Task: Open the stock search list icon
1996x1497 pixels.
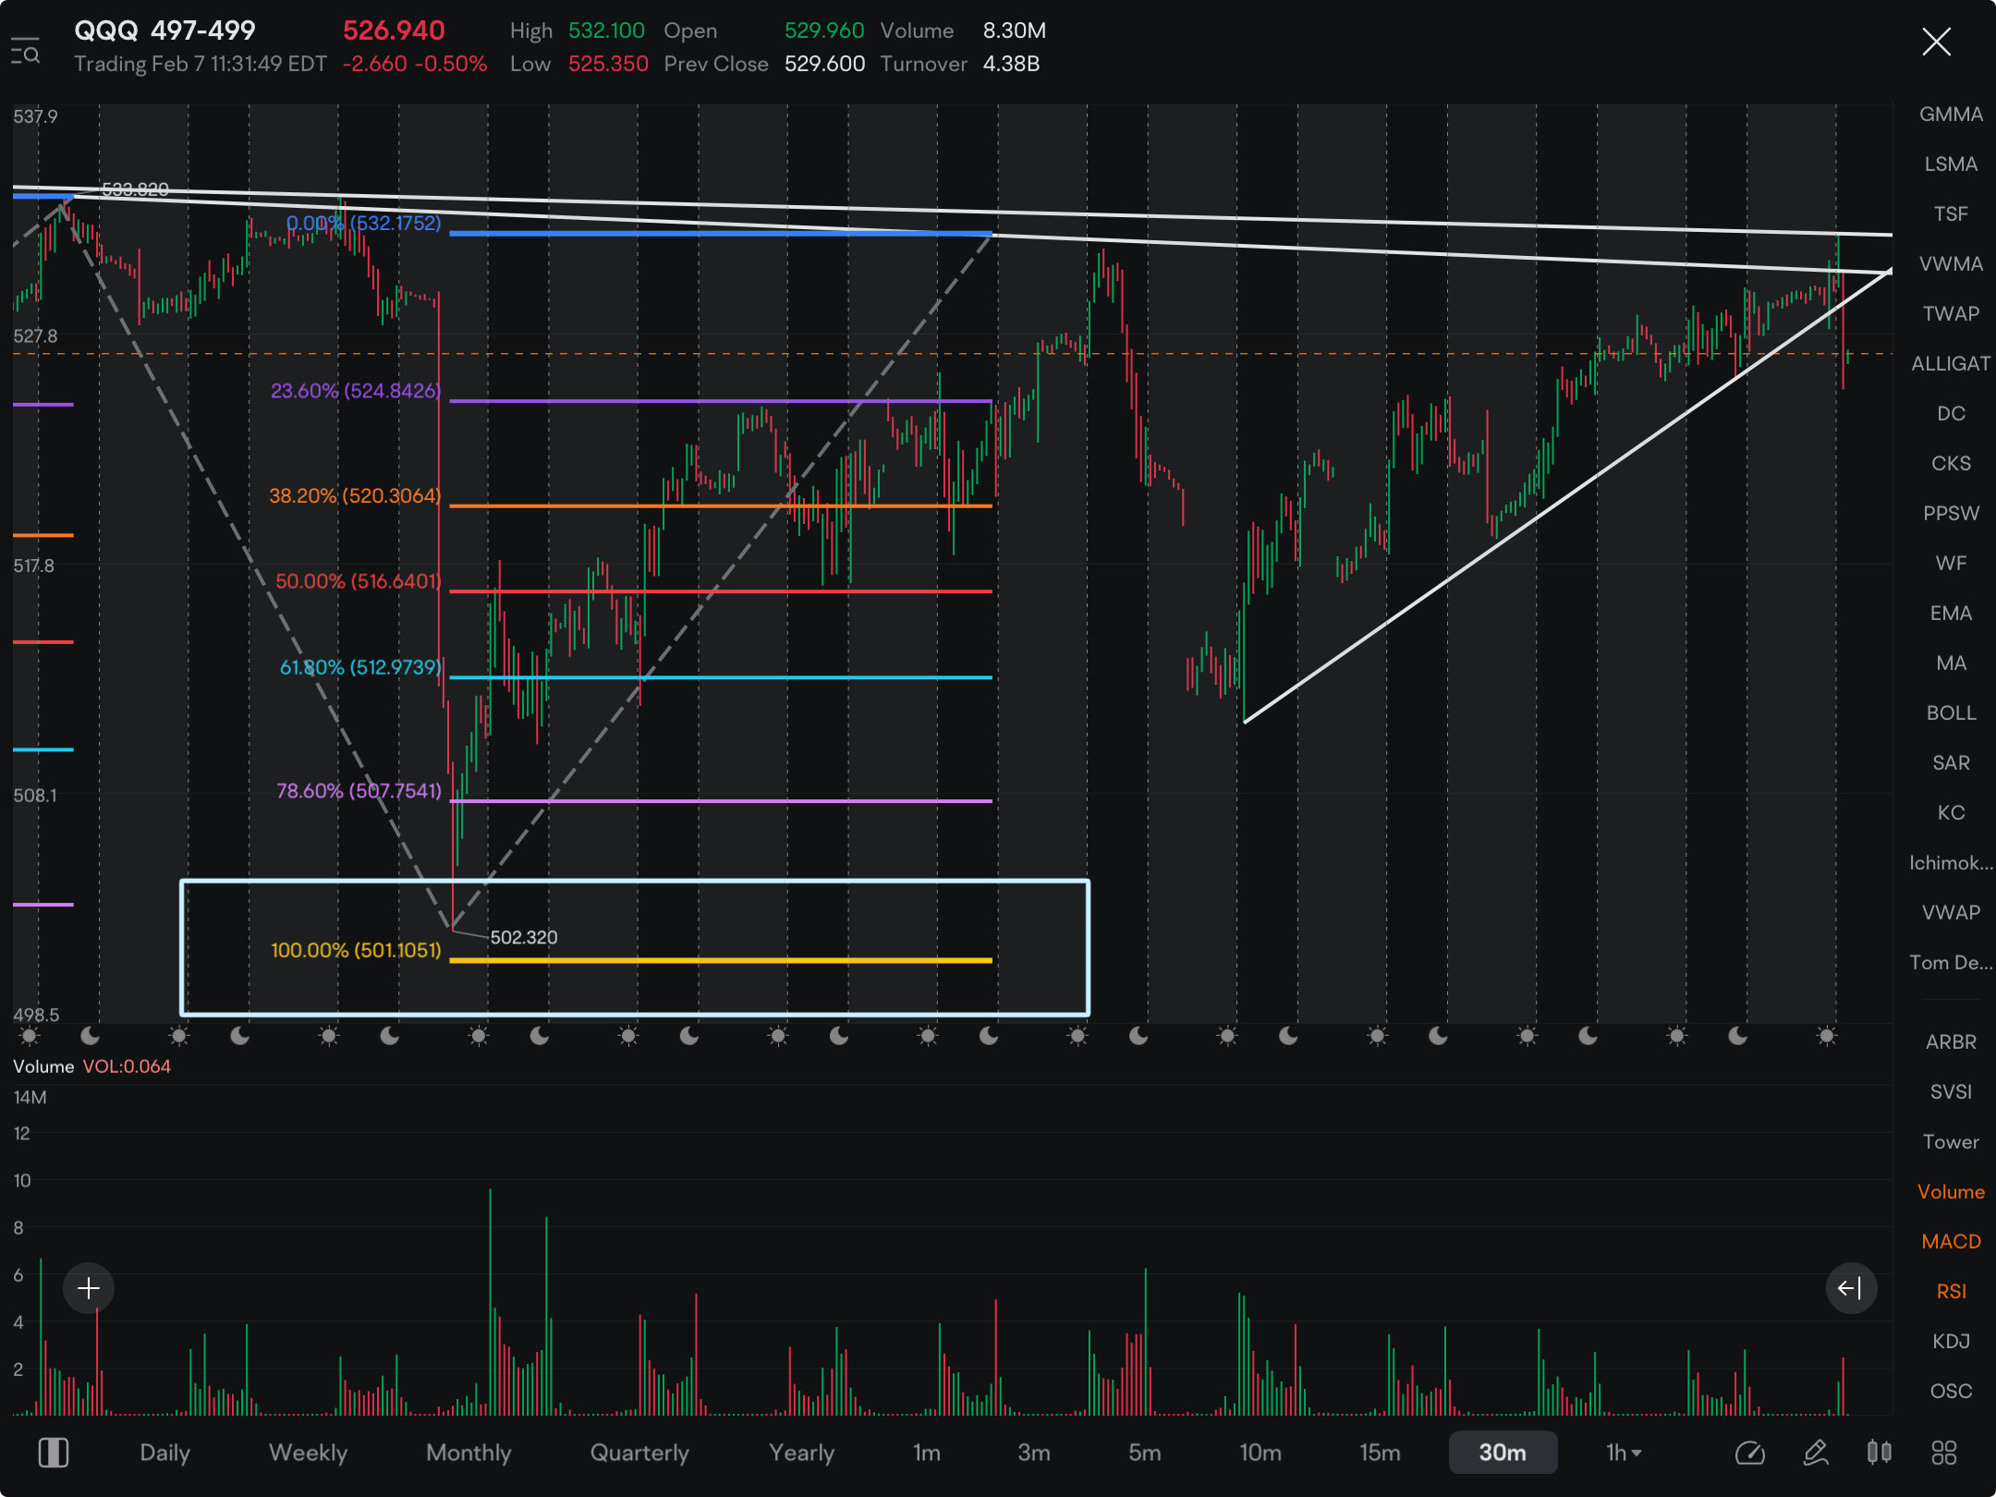Action: pos(25,52)
